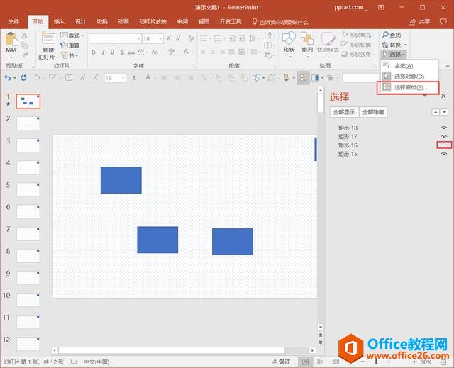Close the Selection (选择) pane

[x=443, y=96]
